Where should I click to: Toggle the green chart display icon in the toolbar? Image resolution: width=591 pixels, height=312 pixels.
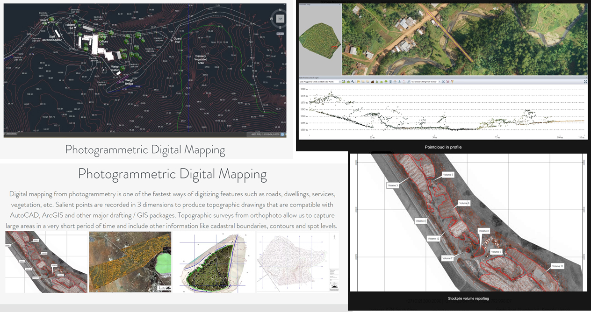[344, 82]
